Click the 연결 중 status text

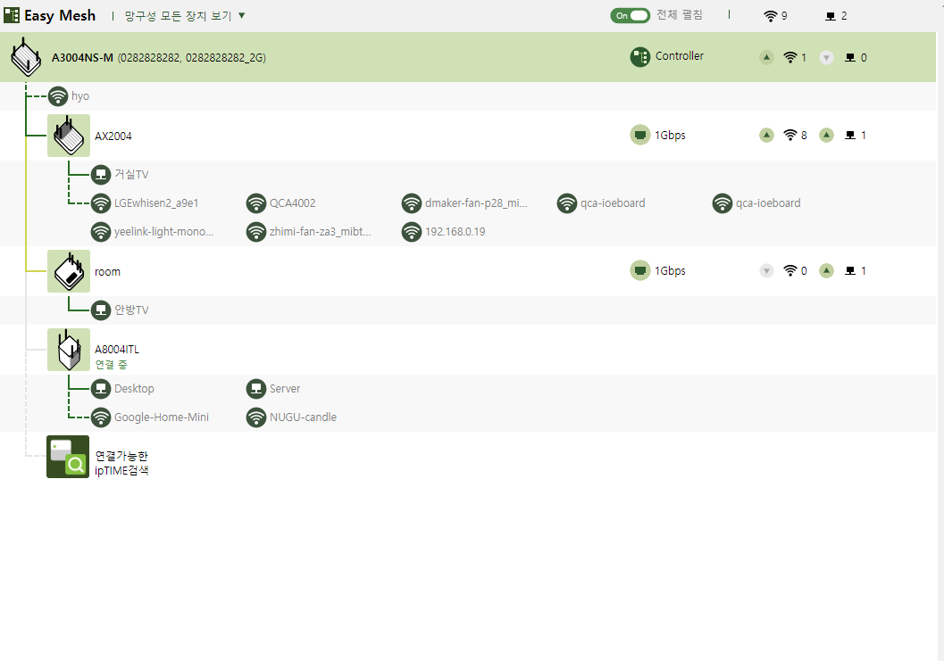click(x=112, y=365)
